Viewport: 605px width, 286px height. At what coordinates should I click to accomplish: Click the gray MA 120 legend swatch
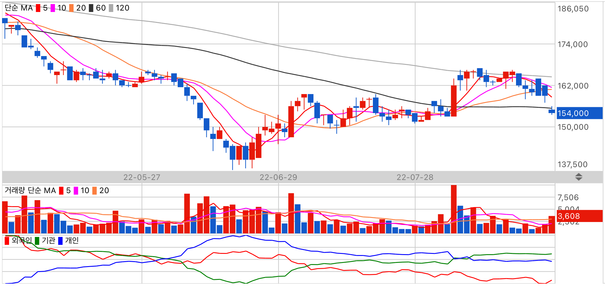point(111,8)
